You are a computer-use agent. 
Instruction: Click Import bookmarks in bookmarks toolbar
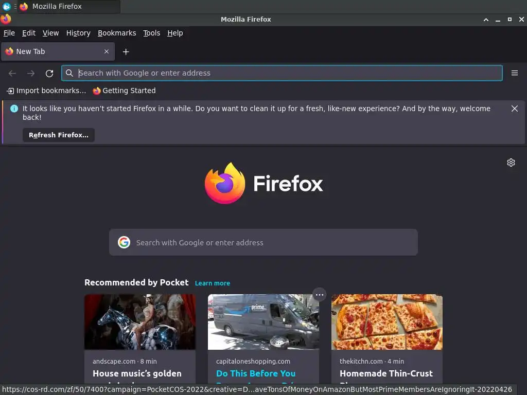click(46, 91)
